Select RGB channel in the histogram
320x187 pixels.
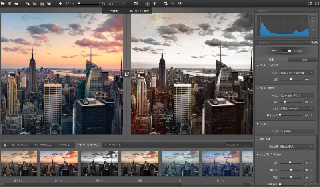click(313, 18)
